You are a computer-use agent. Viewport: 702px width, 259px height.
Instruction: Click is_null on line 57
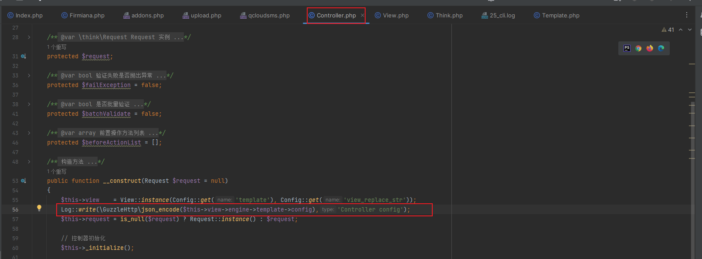[x=132, y=219]
